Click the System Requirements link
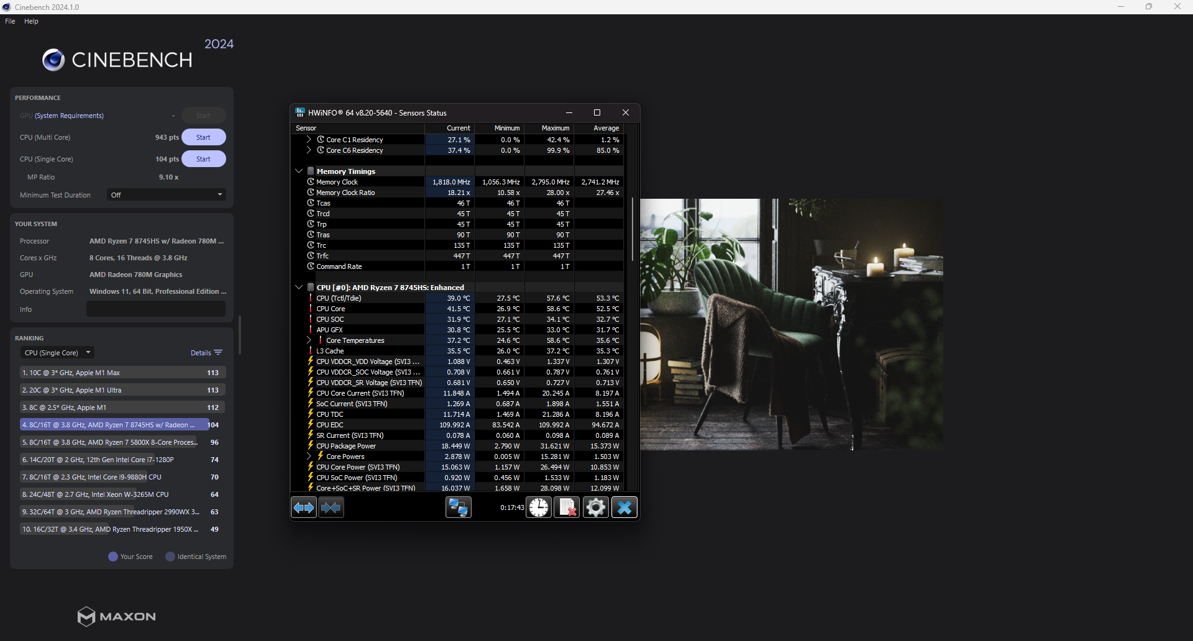 click(x=69, y=116)
